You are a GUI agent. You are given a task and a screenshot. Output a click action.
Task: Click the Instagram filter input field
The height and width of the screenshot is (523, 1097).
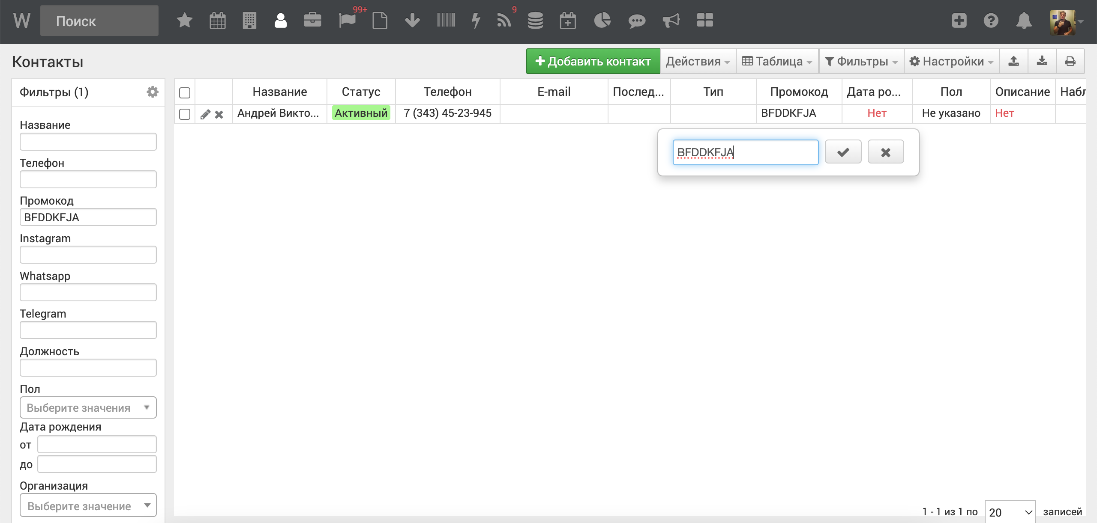[x=88, y=255]
